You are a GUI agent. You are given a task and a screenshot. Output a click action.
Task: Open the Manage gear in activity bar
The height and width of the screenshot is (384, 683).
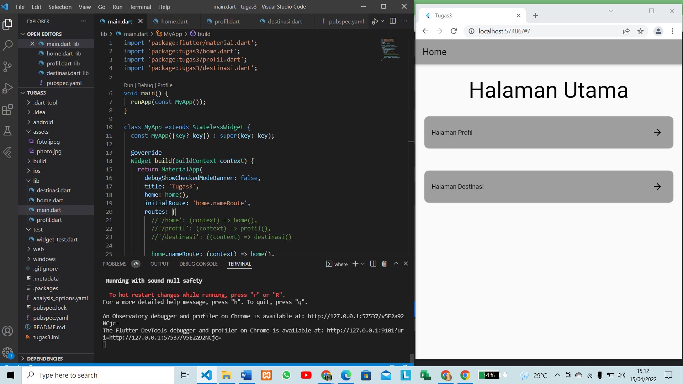[7, 352]
